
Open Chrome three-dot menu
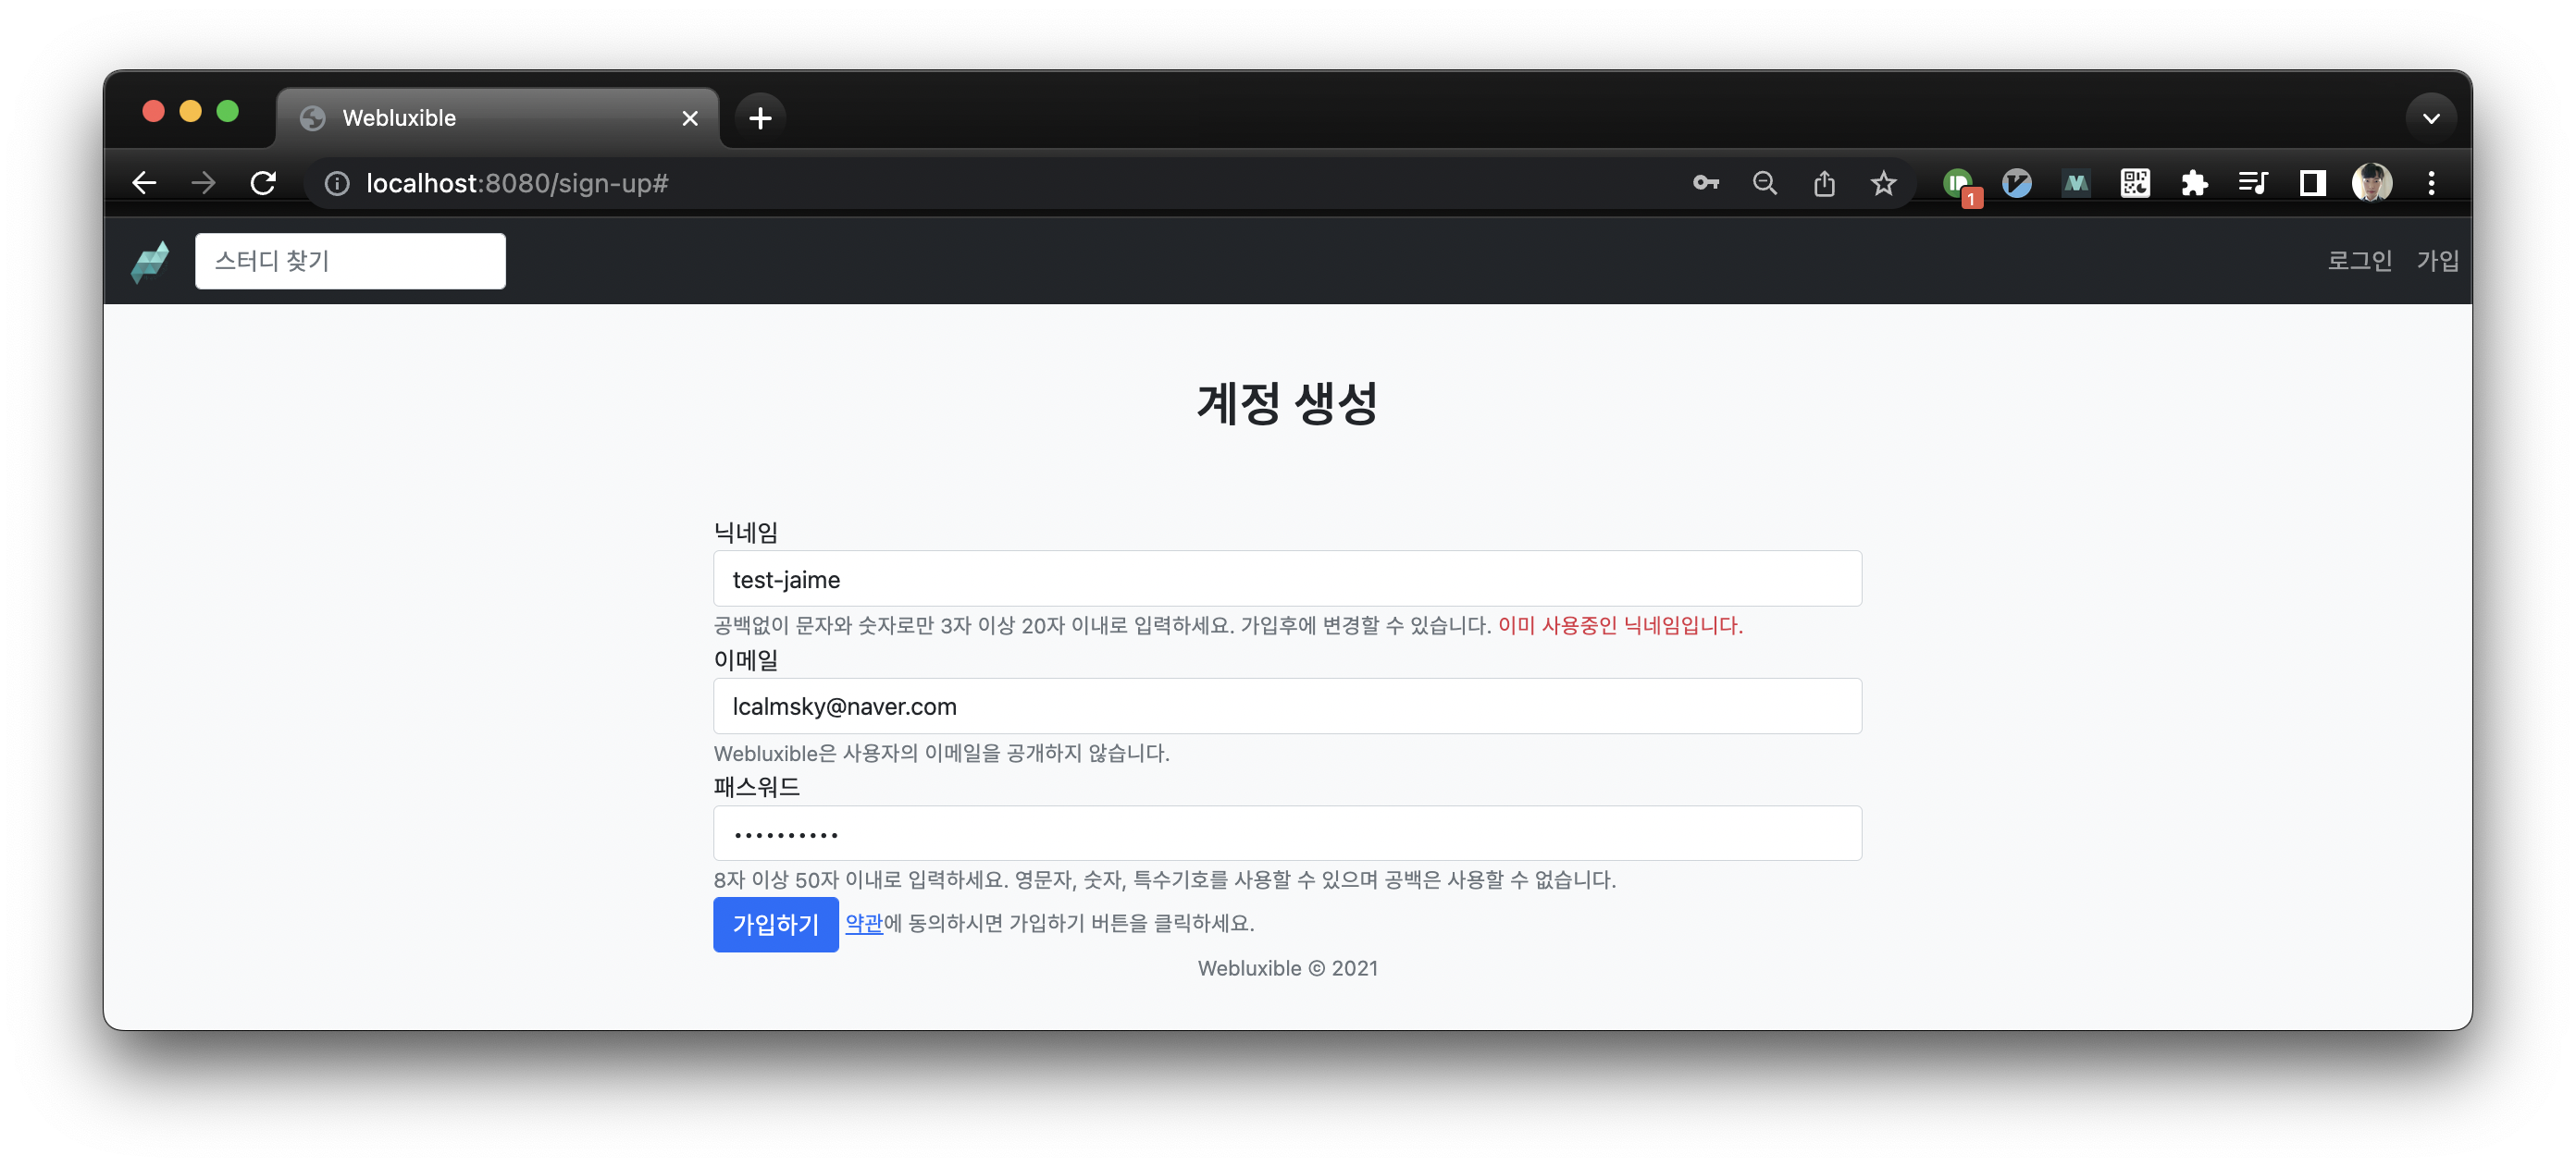[x=2431, y=183]
